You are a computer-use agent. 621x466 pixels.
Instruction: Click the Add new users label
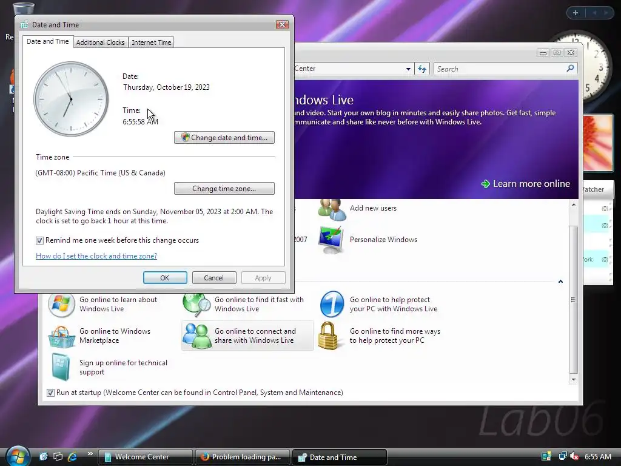373,208
